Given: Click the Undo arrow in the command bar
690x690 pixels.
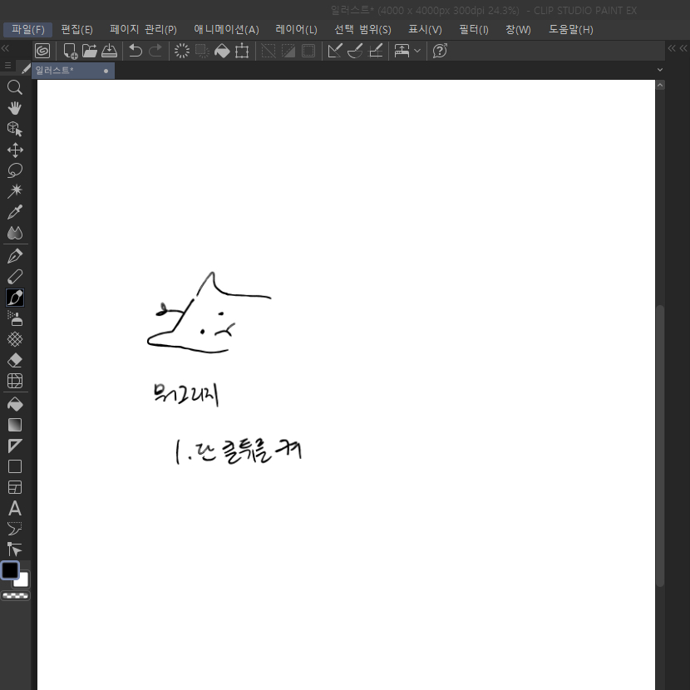Looking at the screenshot, I should click(x=135, y=51).
